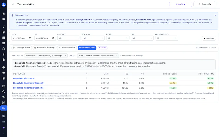220x137 pixels.
Task: Open the calendar picker in the From field
Action: click(30, 38)
